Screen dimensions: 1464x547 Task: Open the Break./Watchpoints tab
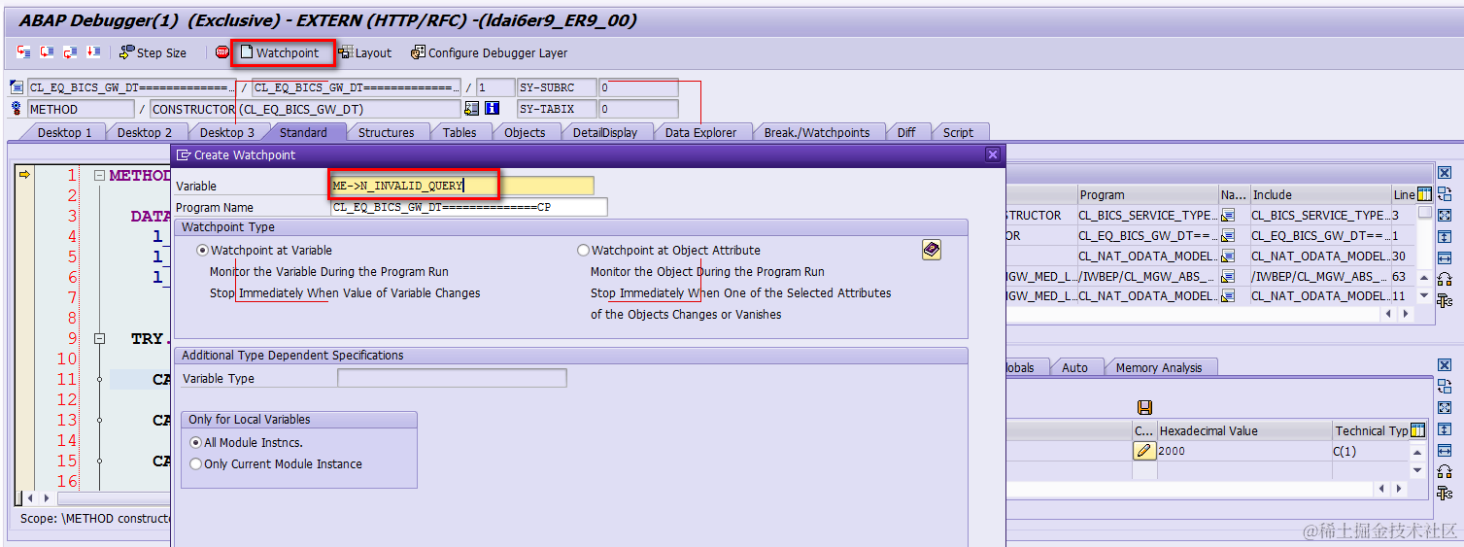(x=816, y=132)
